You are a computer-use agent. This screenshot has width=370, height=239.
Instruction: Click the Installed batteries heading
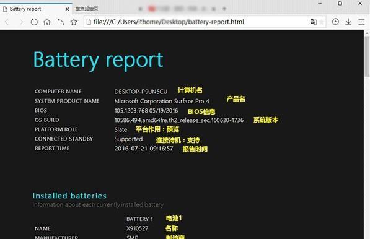tap(69, 196)
